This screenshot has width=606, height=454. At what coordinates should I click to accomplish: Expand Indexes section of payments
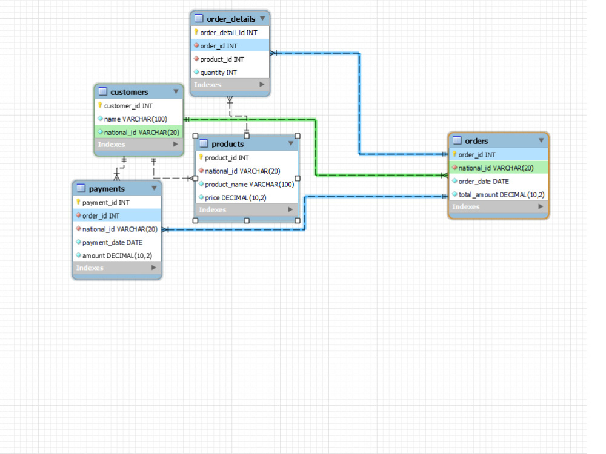click(153, 267)
